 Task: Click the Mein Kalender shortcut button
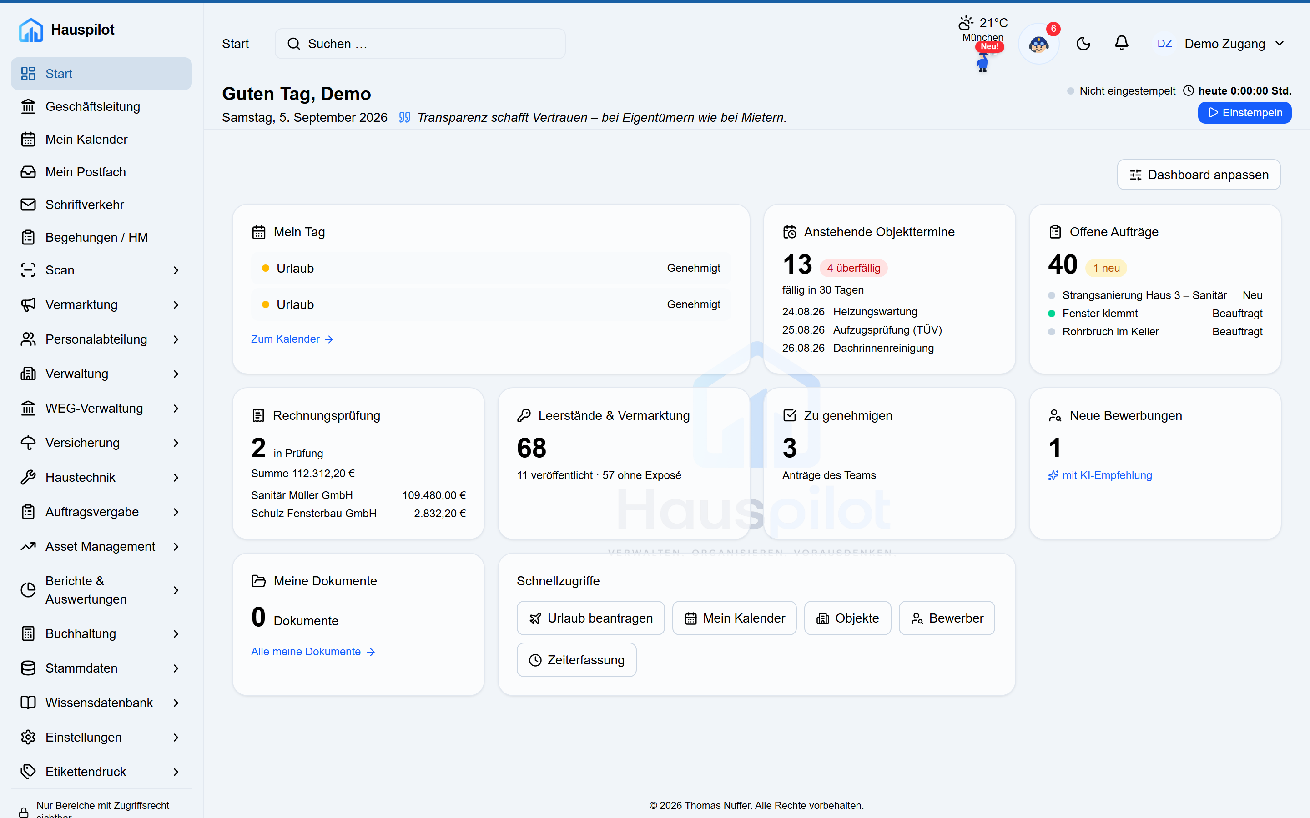click(x=734, y=618)
